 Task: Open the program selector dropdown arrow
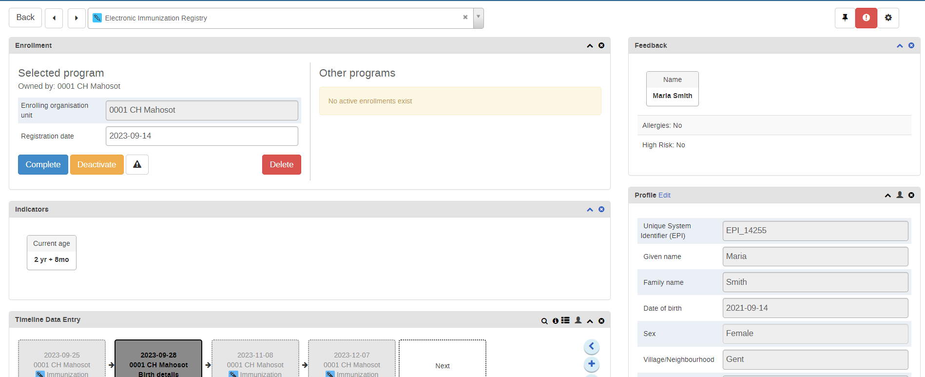click(478, 18)
